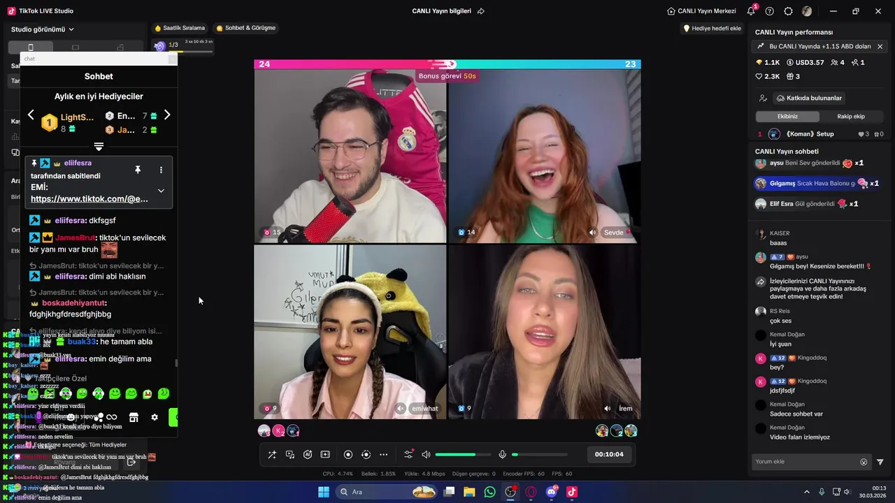895x503 pixels.
Task: Unpin the pinned eliifesra message
Action: point(138,170)
